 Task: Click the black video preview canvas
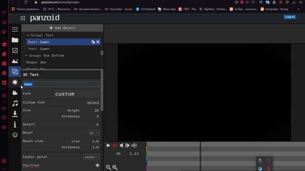(x=204, y=92)
